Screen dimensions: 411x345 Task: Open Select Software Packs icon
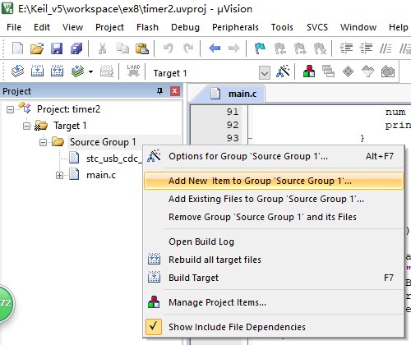[367, 71]
